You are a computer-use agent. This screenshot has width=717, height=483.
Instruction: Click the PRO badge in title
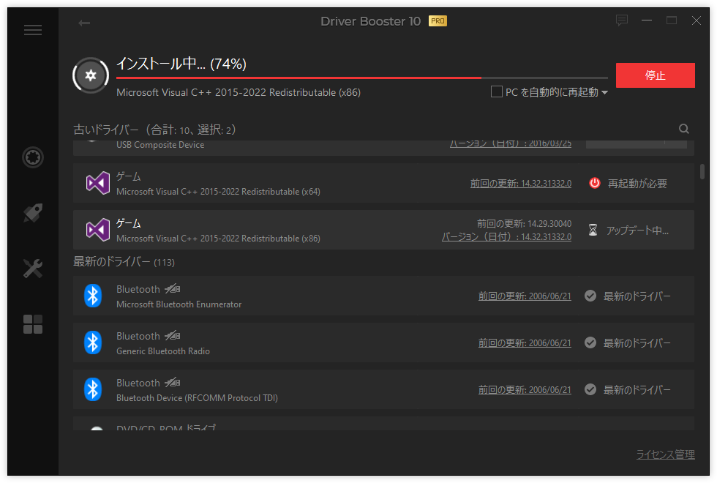(438, 21)
